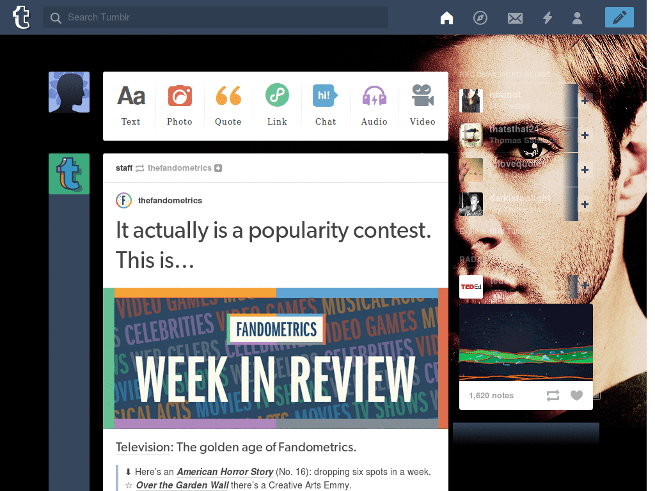Viewport: 655px width, 491px height.
Task: Open the Home dashboard icon
Action: tap(446, 18)
